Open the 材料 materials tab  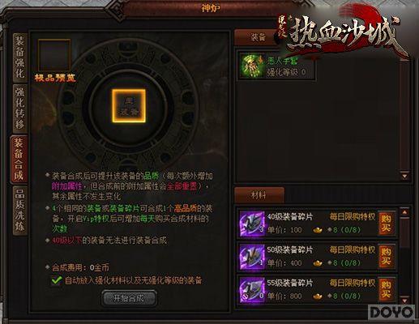pos(259,195)
